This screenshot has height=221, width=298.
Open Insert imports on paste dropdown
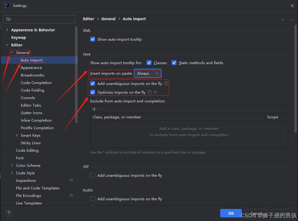148,73
